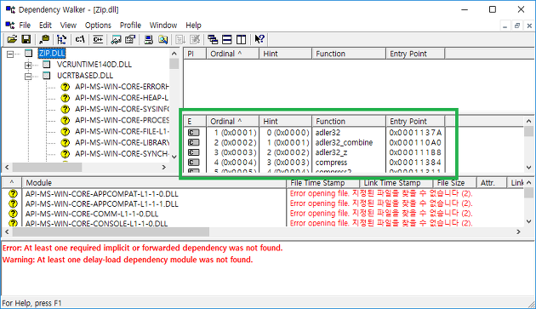Image resolution: width=536 pixels, height=309 pixels.
Task: Select API-MS-WIN-CORE-APPCOMPAT-L1-1-1.DLL module row
Action: pyautogui.click(x=102, y=203)
